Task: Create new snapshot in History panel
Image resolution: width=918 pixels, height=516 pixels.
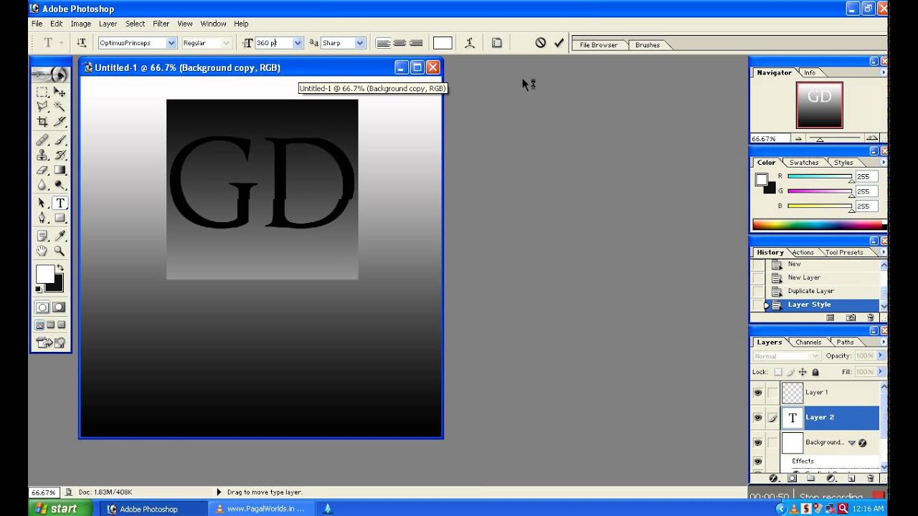Action: coord(851,317)
